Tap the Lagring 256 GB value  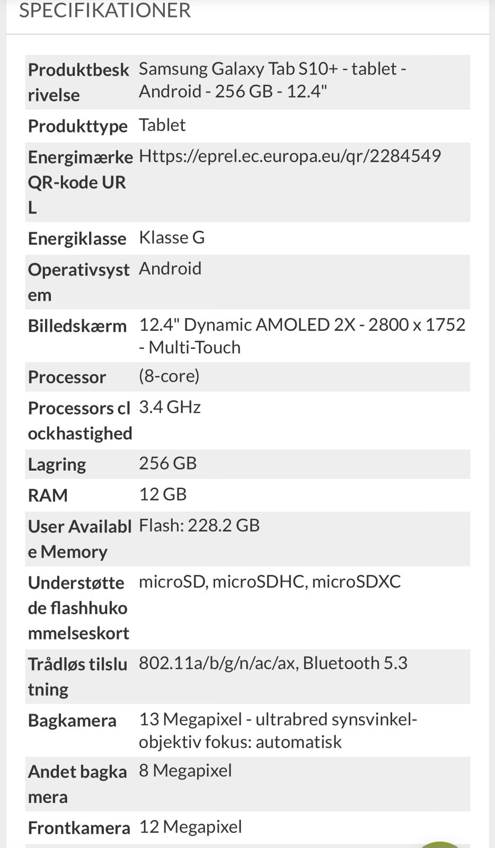click(x=167, y=463)
